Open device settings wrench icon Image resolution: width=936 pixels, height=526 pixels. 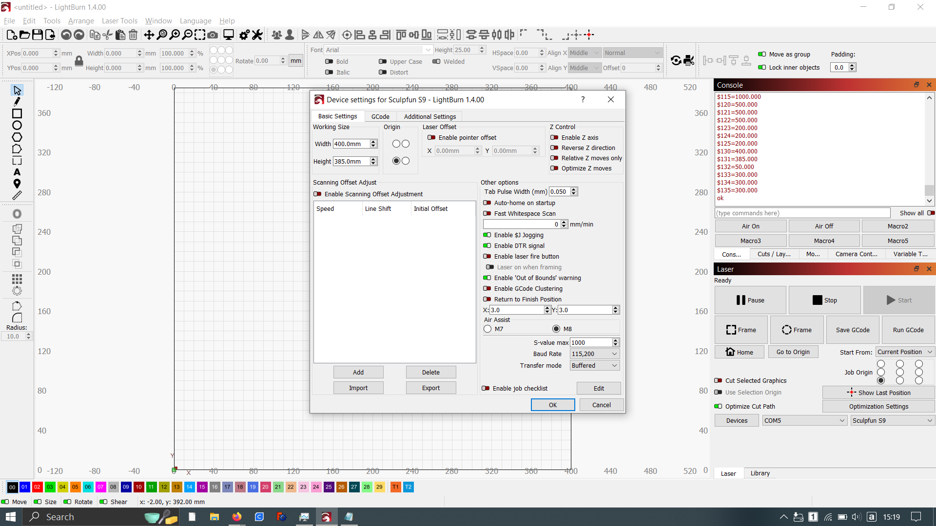[x=257, y=35]
